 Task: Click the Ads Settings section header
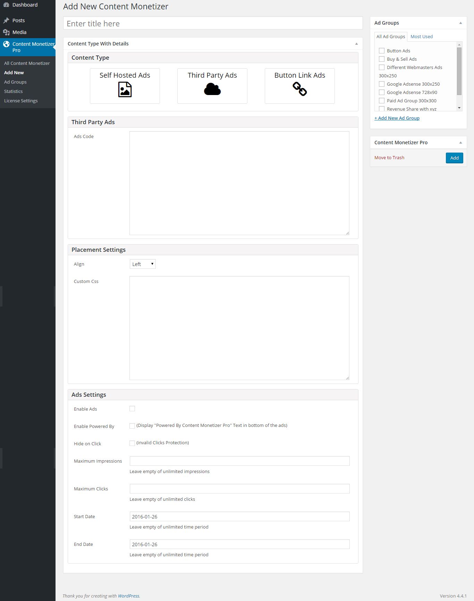213,395
